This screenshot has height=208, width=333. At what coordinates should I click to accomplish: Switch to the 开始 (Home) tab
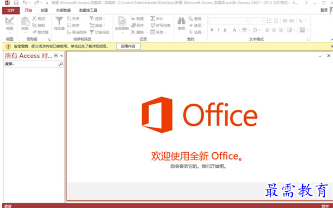click(x=28, y=11)
